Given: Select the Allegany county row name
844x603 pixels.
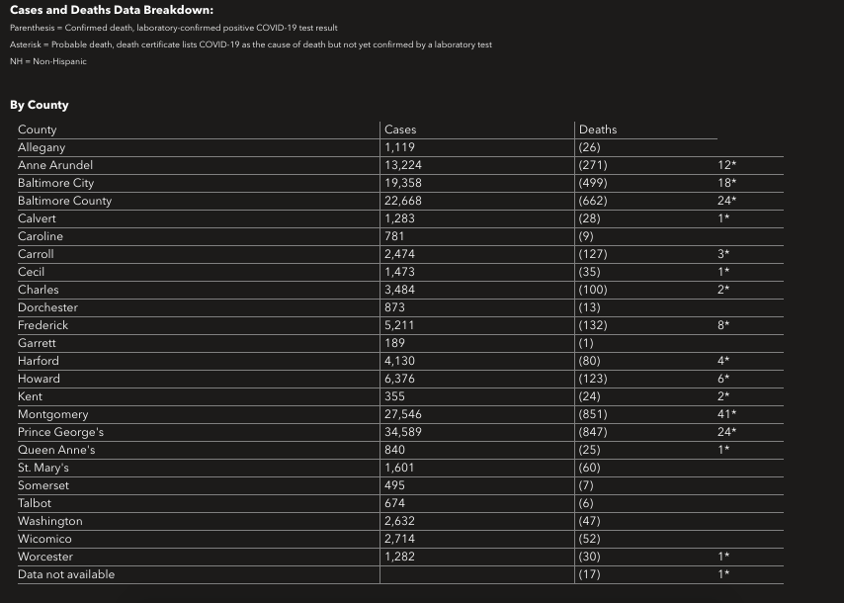Looking at the screenshot, I should coord(42,147).
